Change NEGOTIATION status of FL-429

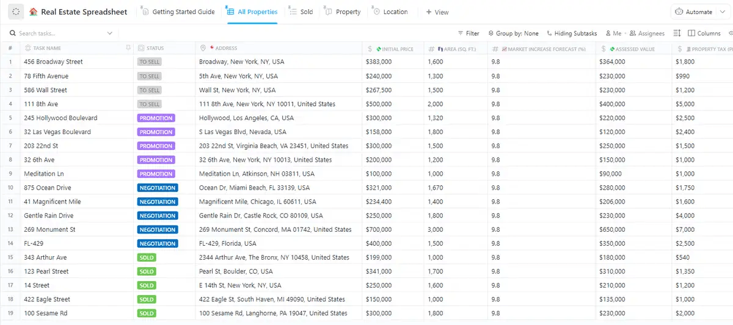157,244
